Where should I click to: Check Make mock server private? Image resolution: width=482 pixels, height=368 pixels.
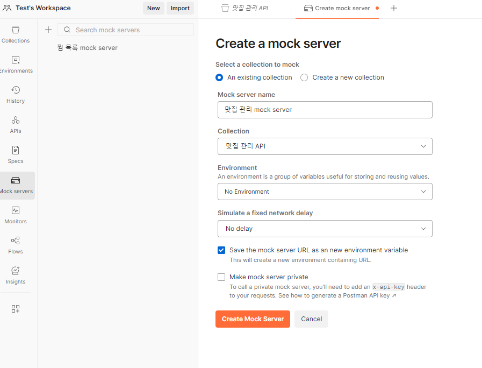point(221,277)
